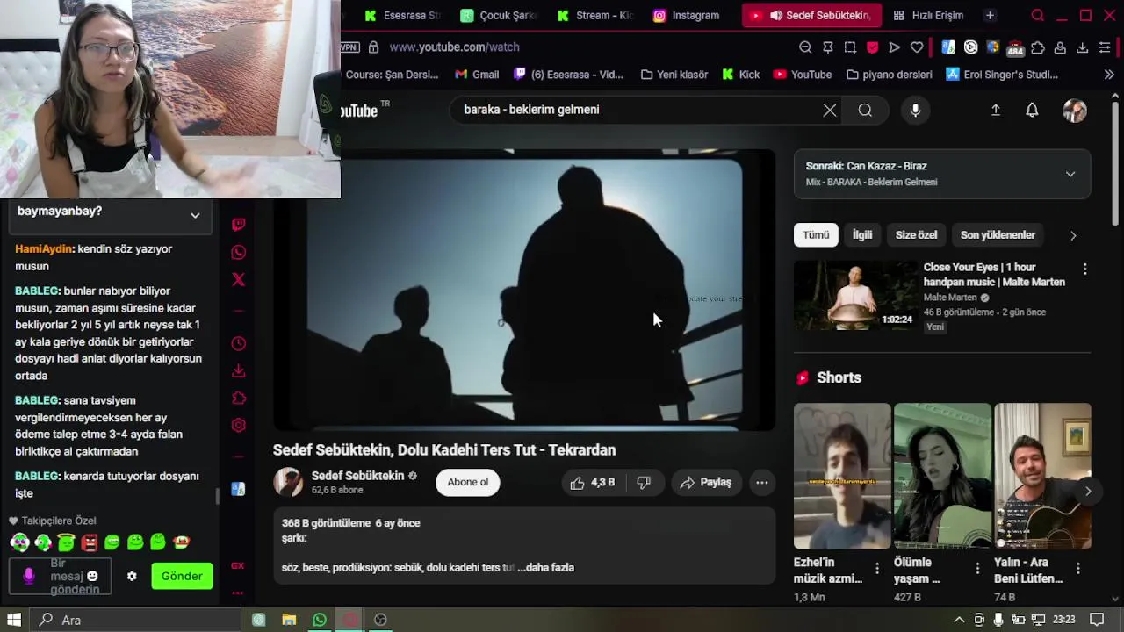Clear the YouTube search box with X
The image size is (1124, 632).
(x=830, y=110)
